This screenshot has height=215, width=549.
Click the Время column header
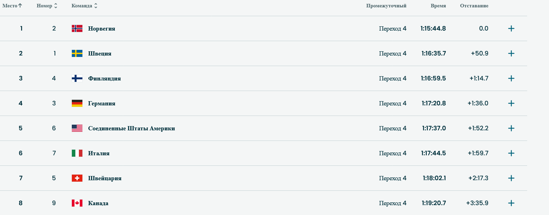(438, 6)
